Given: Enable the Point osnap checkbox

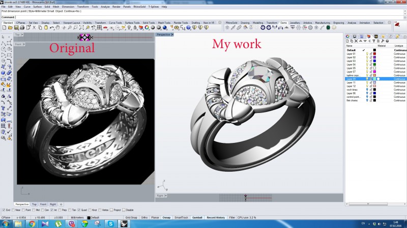Looking at the screenshot, I should (23, 210).
